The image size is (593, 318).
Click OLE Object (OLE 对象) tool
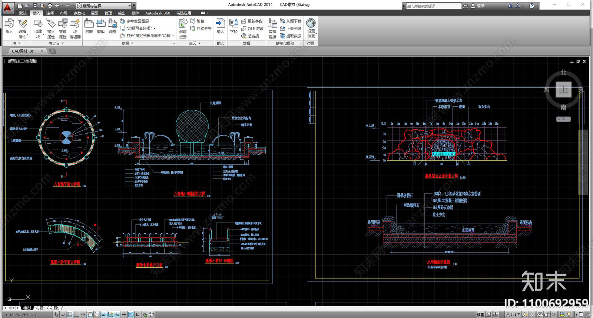[252, 29]
